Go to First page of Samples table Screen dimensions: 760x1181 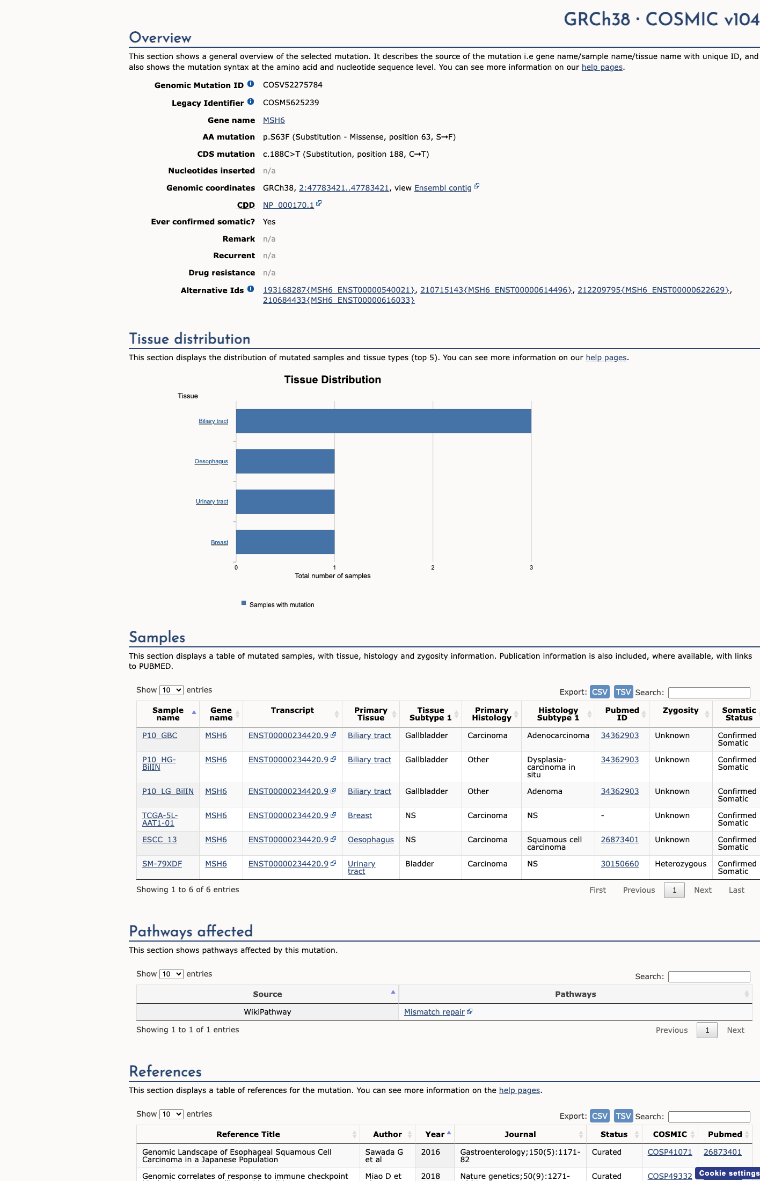(597, 890)
